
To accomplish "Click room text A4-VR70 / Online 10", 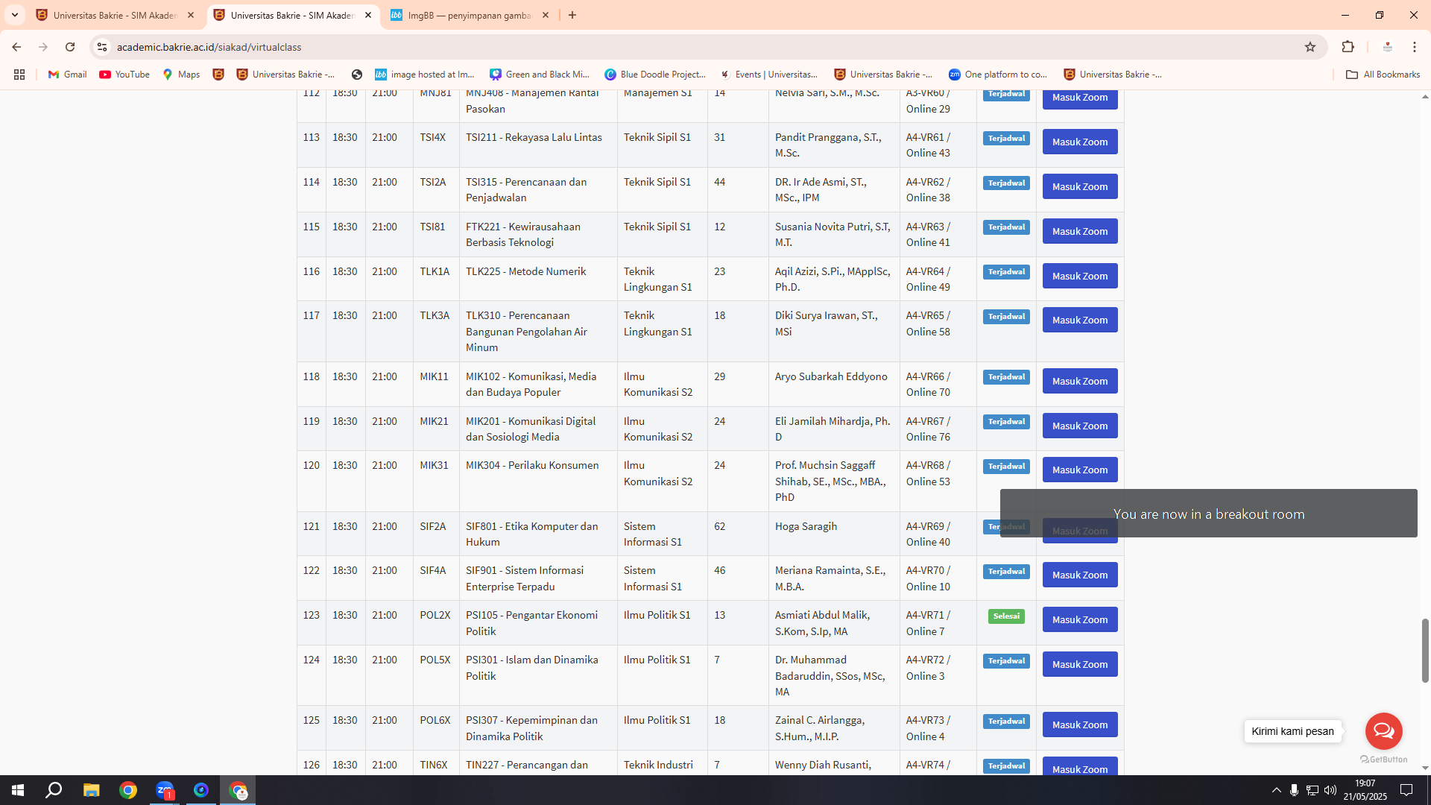I will [x=929, y=578].
